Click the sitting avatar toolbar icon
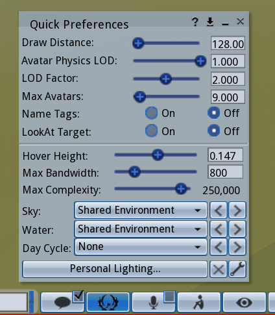Viewport: 275px width, 315px height. 199,302
